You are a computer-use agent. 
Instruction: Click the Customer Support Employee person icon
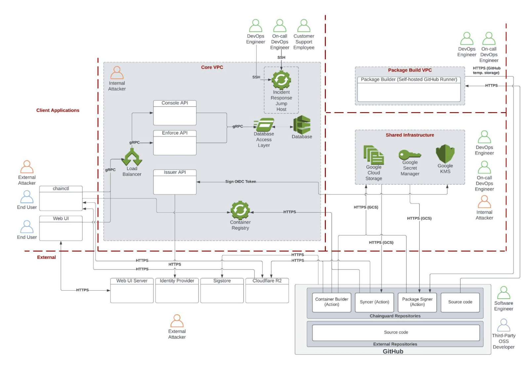304,25
